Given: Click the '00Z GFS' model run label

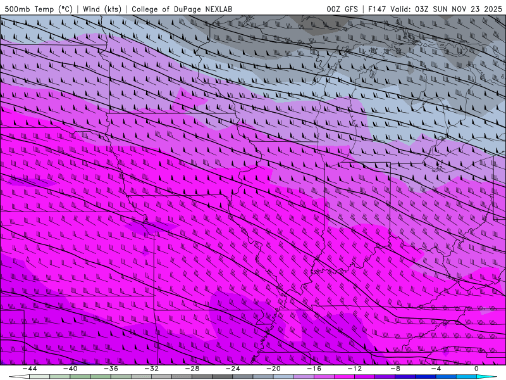Looking at the screenshot, I should pyautogui.click(x=342, y=9).
